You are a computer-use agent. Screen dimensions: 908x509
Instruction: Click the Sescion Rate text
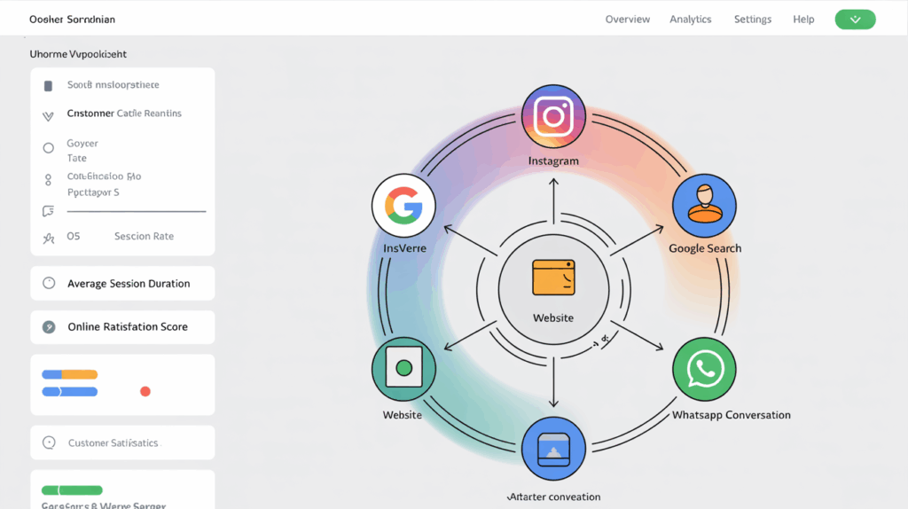[144, 236]
